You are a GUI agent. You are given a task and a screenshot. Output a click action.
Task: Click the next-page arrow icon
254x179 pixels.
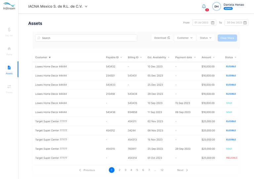click(187, 170)
